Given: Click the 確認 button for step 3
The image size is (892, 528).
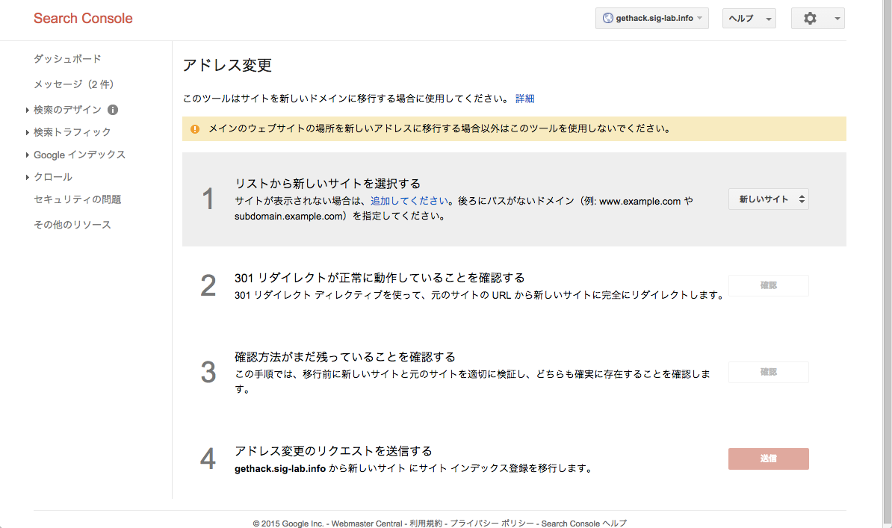Looking at the screenshot, I should pos(768,372).
